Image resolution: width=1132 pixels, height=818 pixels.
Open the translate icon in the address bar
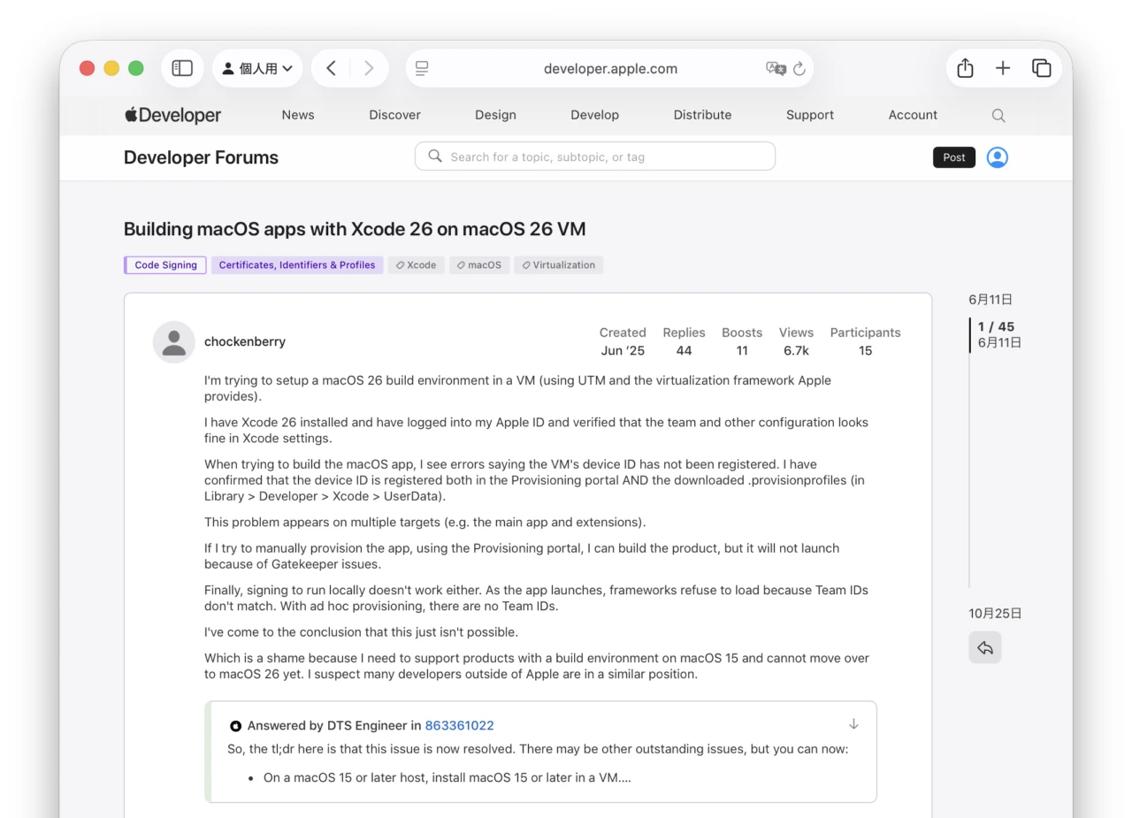pyautogui.click(x=776, y=68)
